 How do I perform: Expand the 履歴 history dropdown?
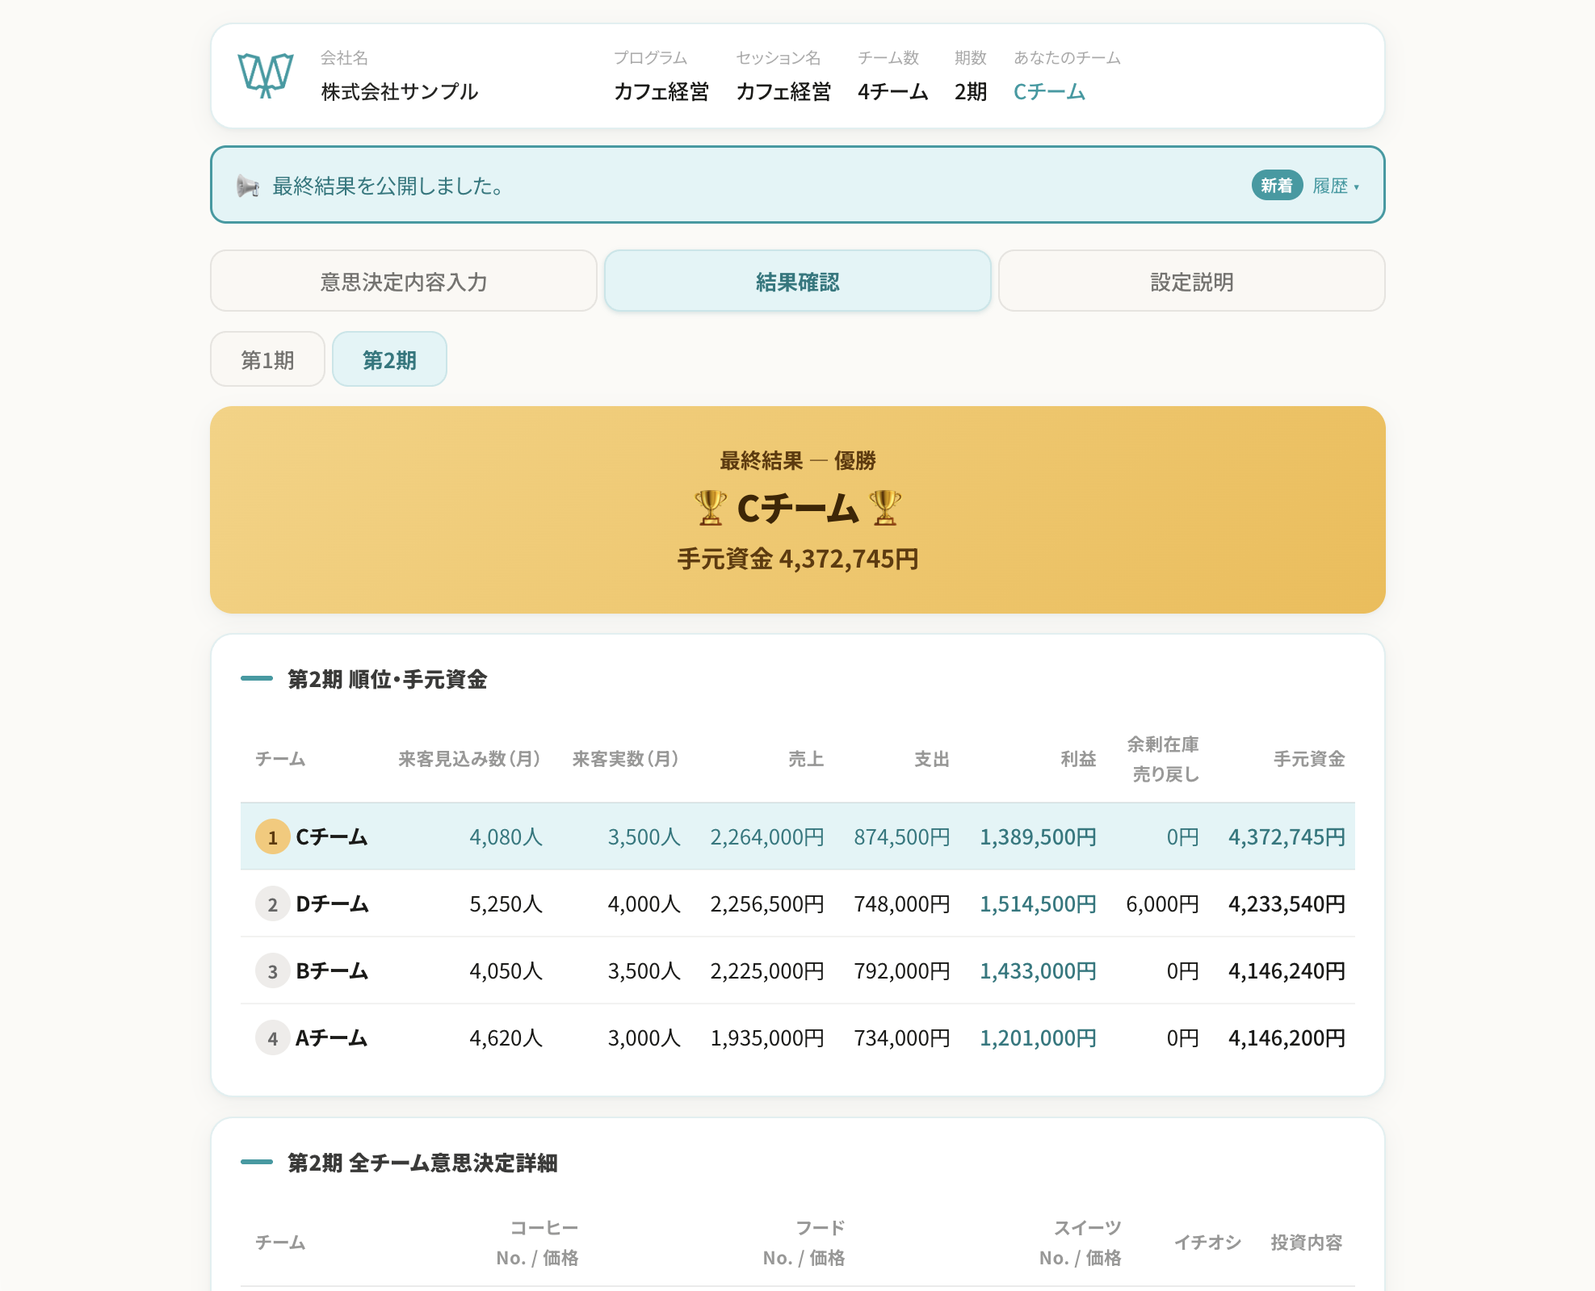point(1336,186)
